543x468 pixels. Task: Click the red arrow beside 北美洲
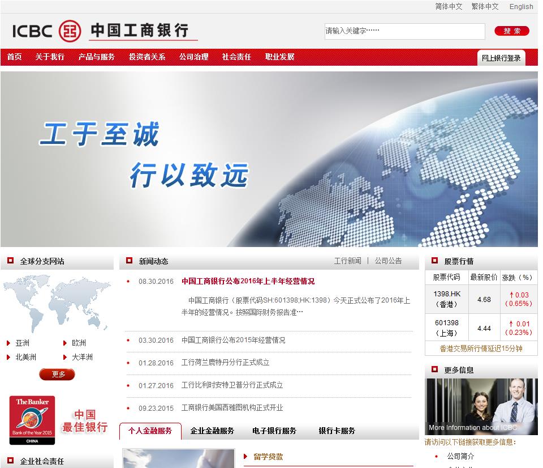pos(8,357)
